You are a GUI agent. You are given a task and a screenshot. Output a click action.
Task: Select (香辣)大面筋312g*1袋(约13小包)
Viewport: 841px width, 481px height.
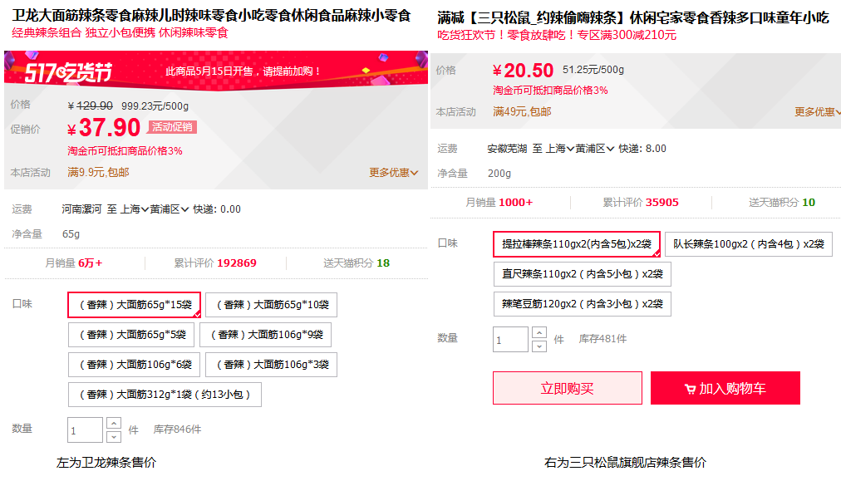(165, 395)
